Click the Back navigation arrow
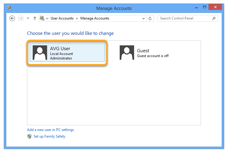228x152 pixels. (x=12, y=18)
